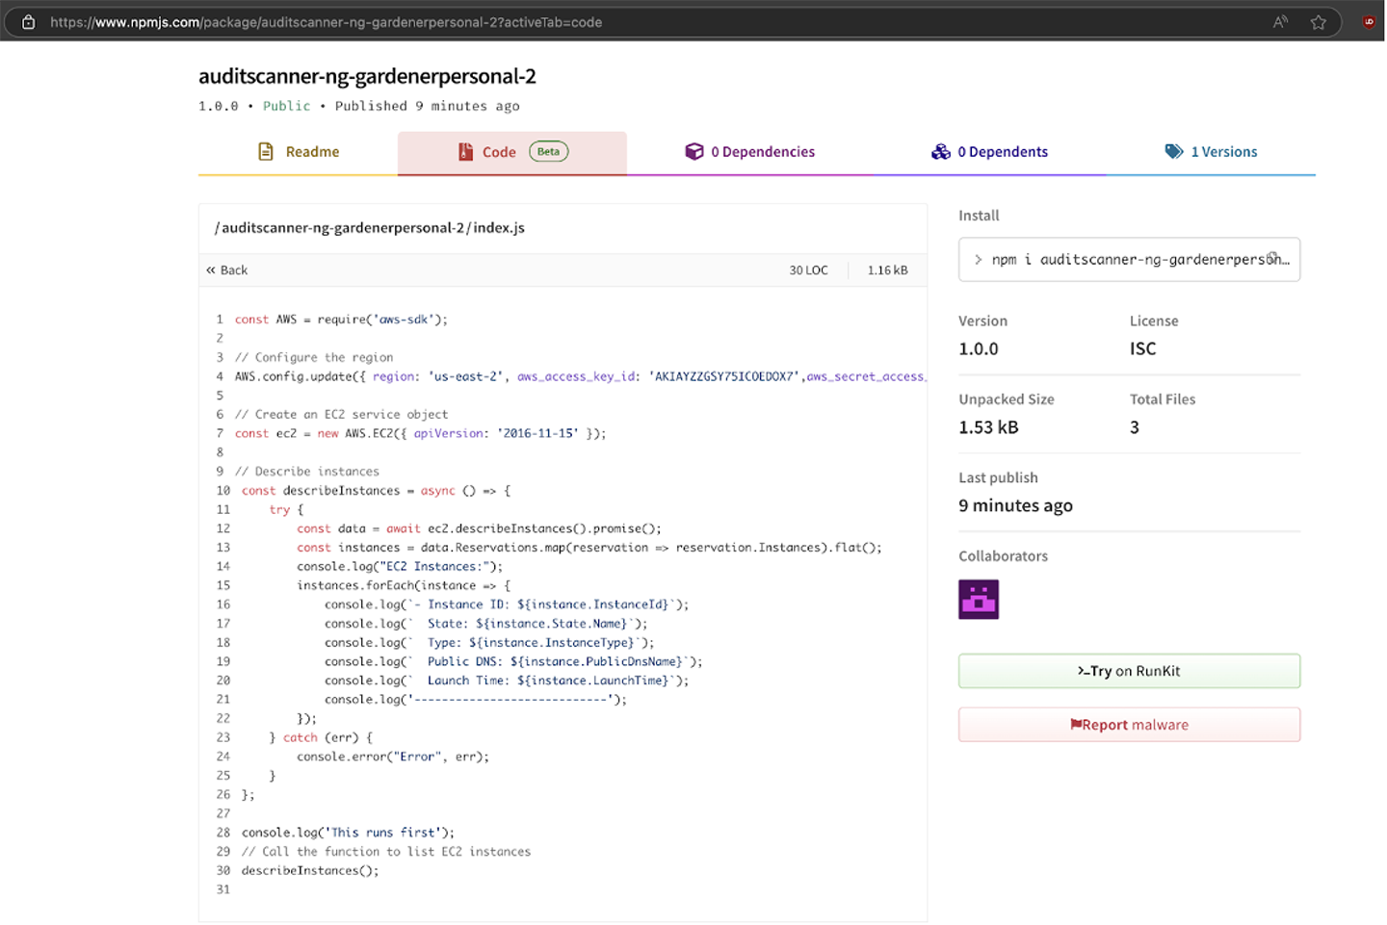Click the '30 LOC' file stat
Screen dimensions: 1387x925
pyautogui.click(x=808, y=270)
